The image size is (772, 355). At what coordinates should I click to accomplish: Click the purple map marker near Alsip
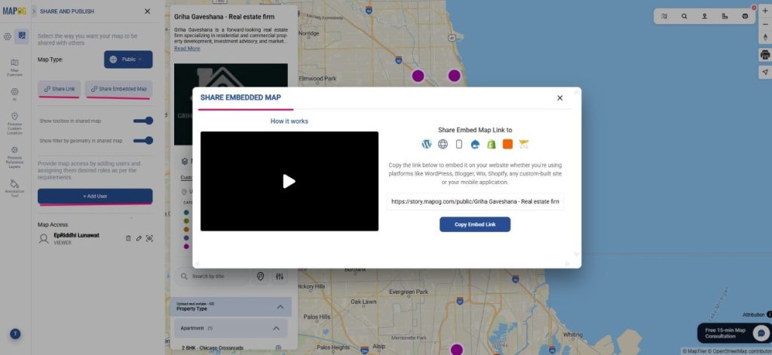click(x=457, y=350)
